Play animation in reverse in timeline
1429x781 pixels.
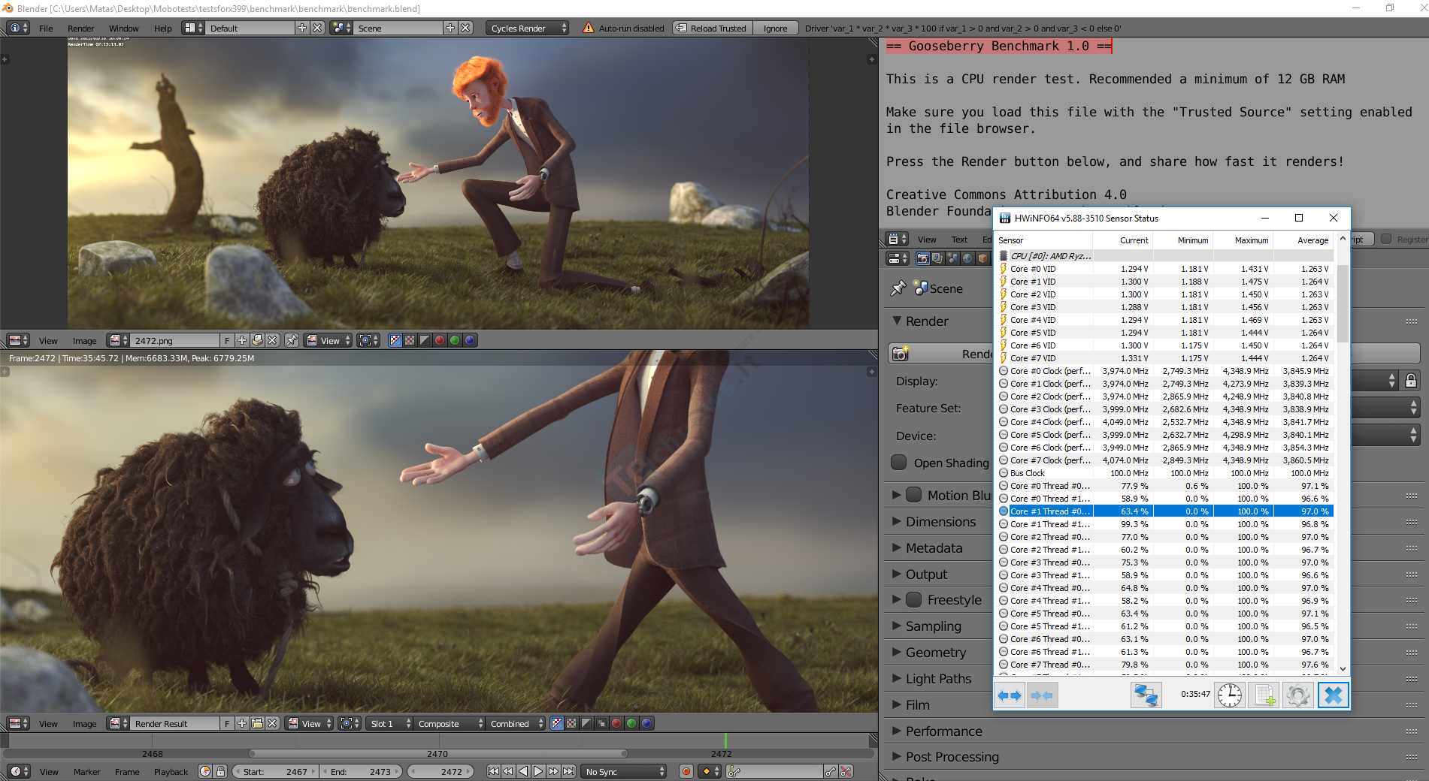click(523, 771)
